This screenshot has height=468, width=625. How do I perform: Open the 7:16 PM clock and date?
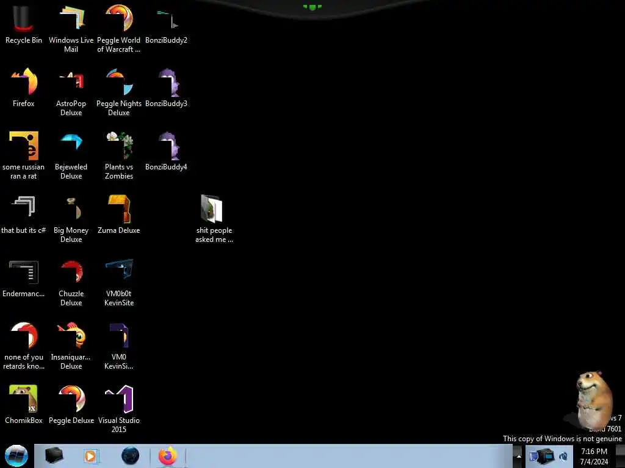594,456
